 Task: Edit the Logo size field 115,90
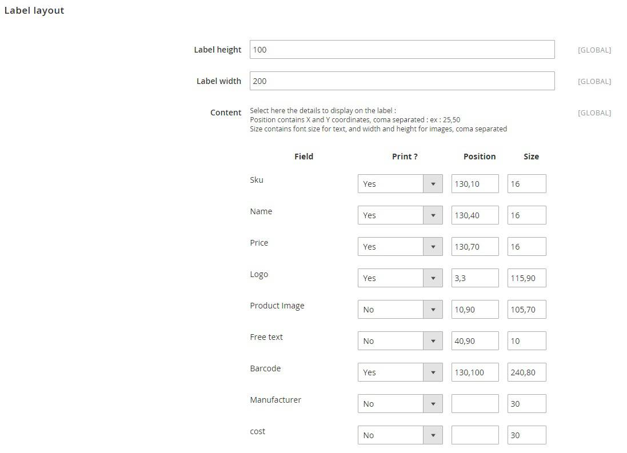point(526,278)
